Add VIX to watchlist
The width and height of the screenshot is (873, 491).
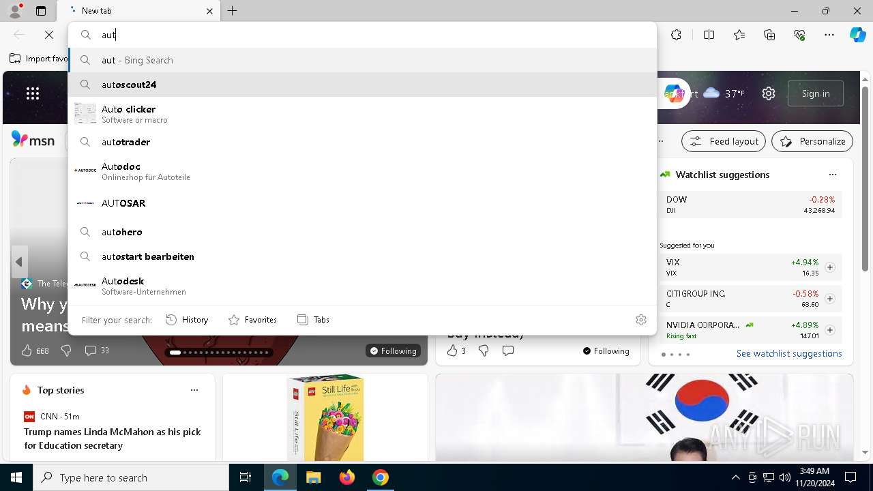830,267
